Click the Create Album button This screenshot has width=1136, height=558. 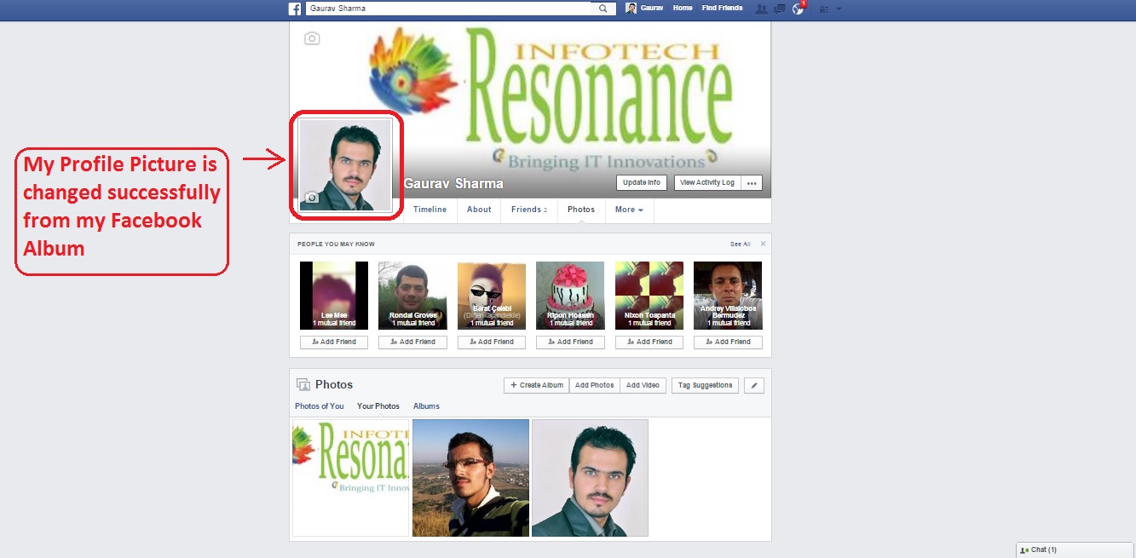536,386
